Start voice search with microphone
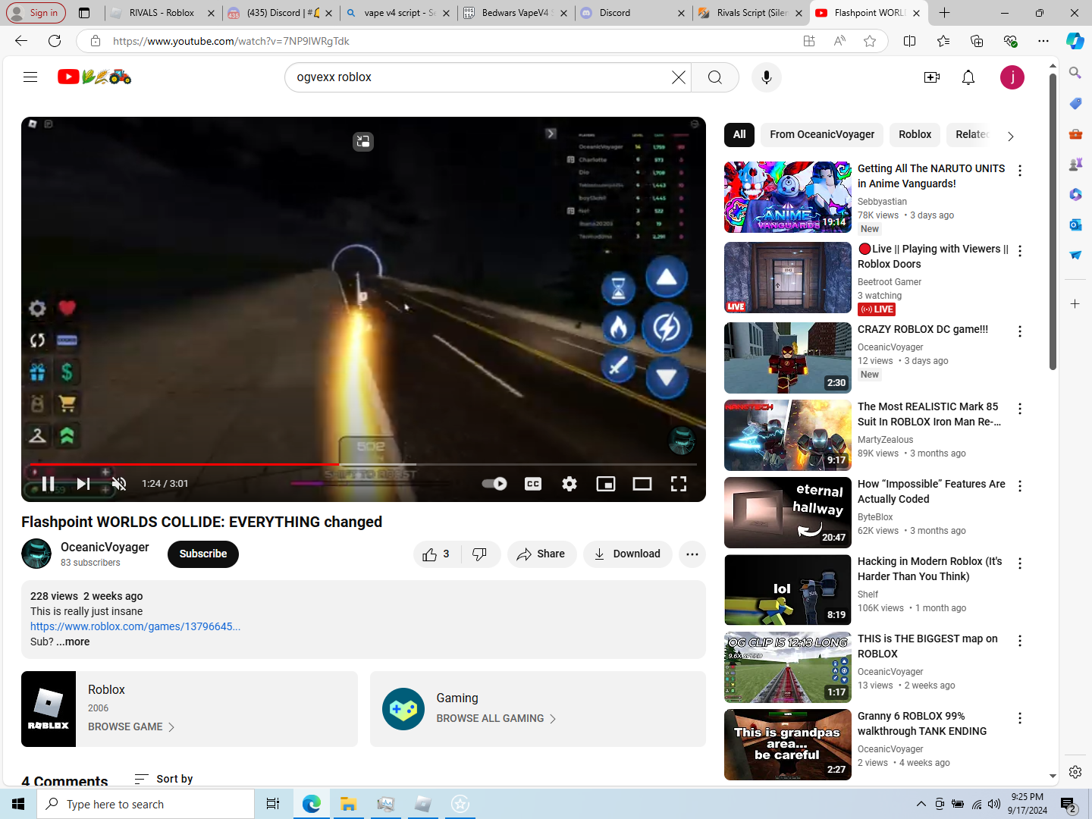The height and width of the screenshot is (819, 1092). 767,77
